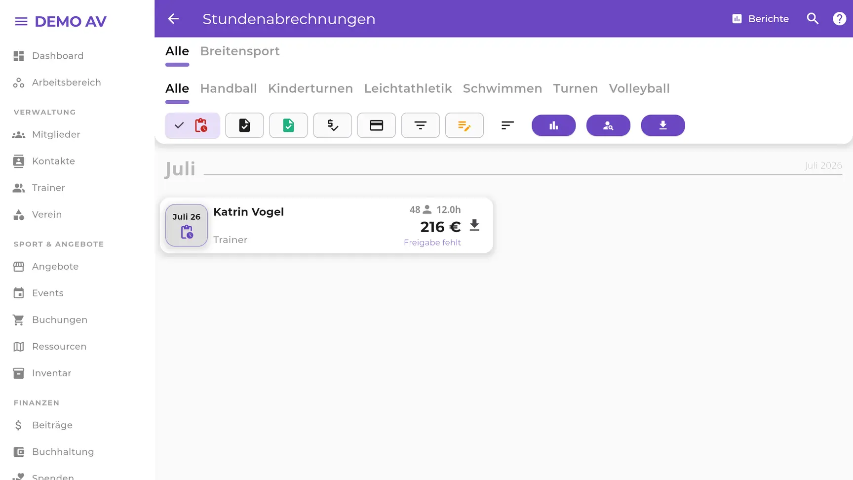
Task: Click the purple person-search button
Action: [x=608, y=125]
